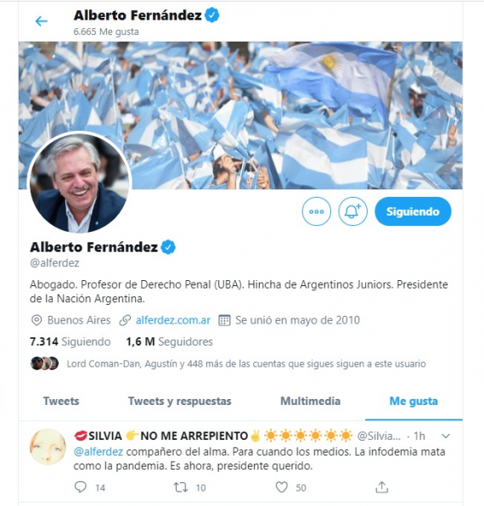Enable tweet notifications with bell icon
Image resolution: width=484 pixels, height=506 pixels.
tap(352, 211)
